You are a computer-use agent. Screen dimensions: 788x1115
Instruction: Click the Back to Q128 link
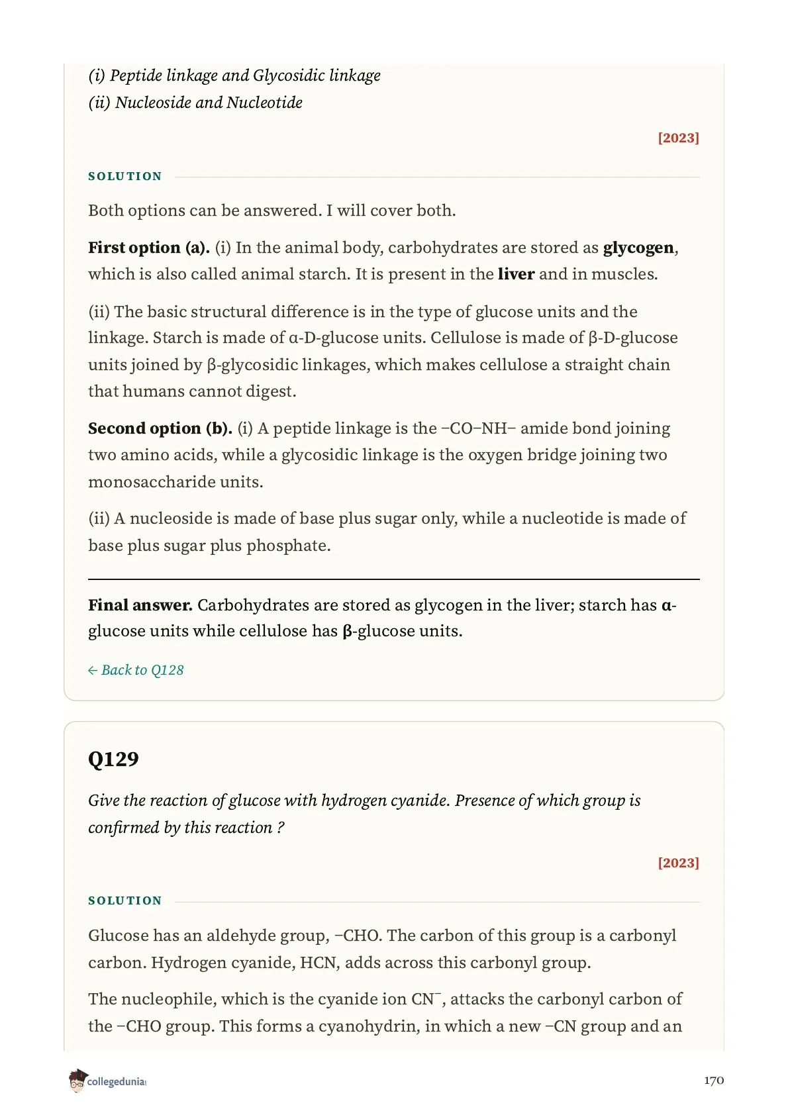pyautogui.click(x=136, y=670)
